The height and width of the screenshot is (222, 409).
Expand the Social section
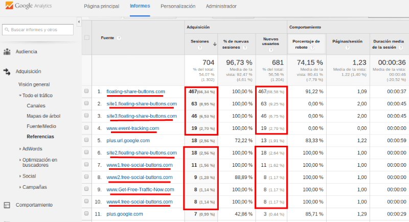point(20,176)
